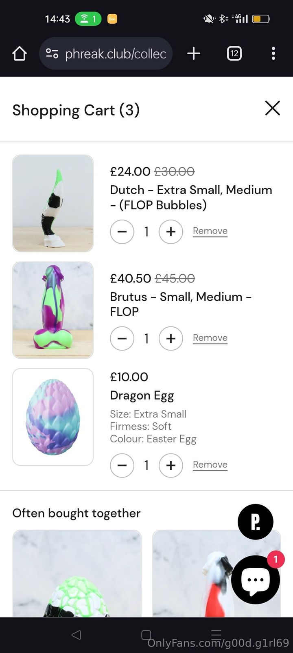Tap the browser home icon

coord(20,53)
